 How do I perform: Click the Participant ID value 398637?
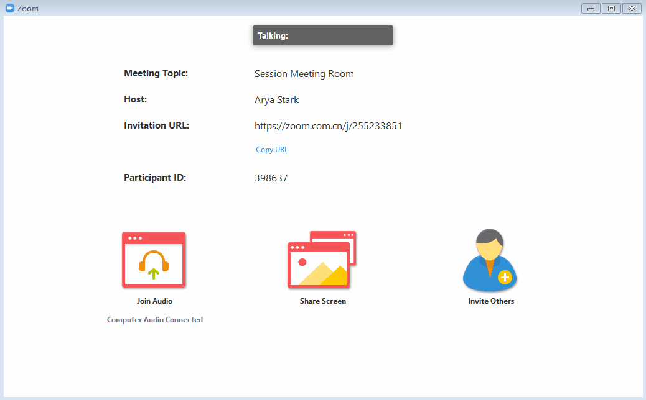271,178
